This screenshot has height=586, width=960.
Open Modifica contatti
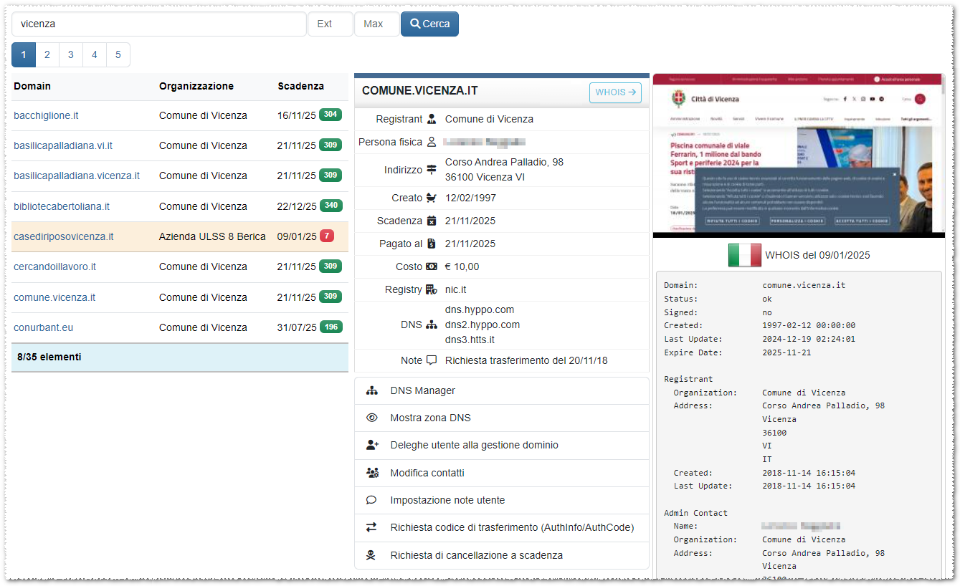pos(502,473)
